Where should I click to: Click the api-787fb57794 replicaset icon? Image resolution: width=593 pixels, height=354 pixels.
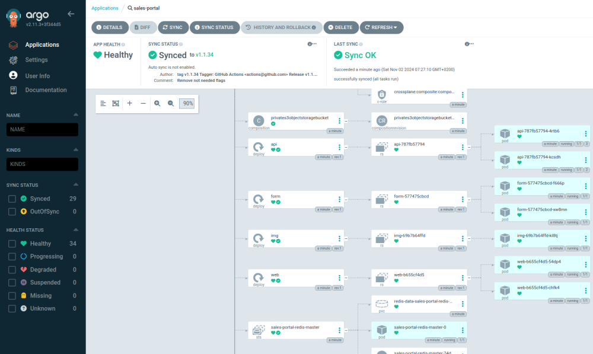pyautogui.click(x=381, y=146)
